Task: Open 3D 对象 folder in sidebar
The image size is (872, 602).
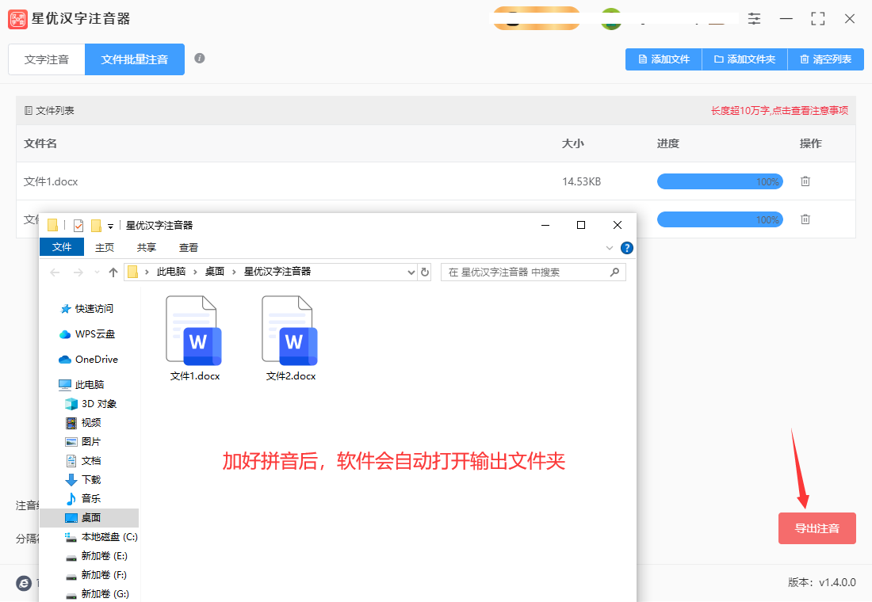Action: click(x=91, y=403)
